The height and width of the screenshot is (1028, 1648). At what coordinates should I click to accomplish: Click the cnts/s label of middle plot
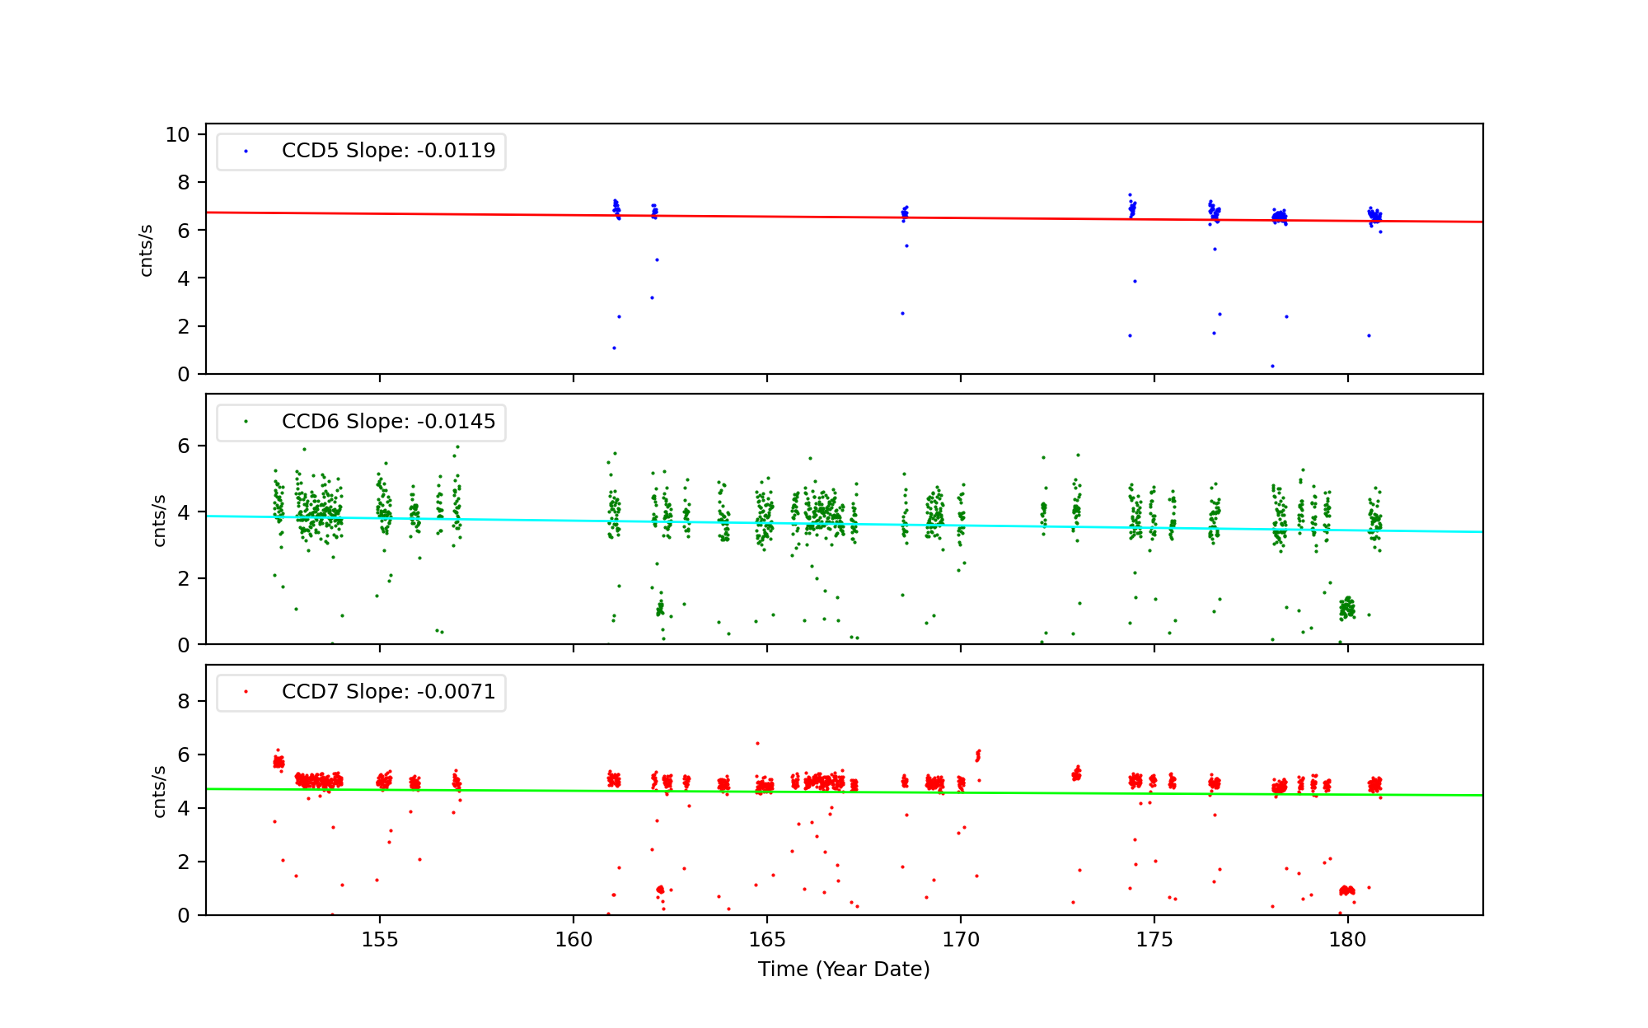tap(160, 521)
